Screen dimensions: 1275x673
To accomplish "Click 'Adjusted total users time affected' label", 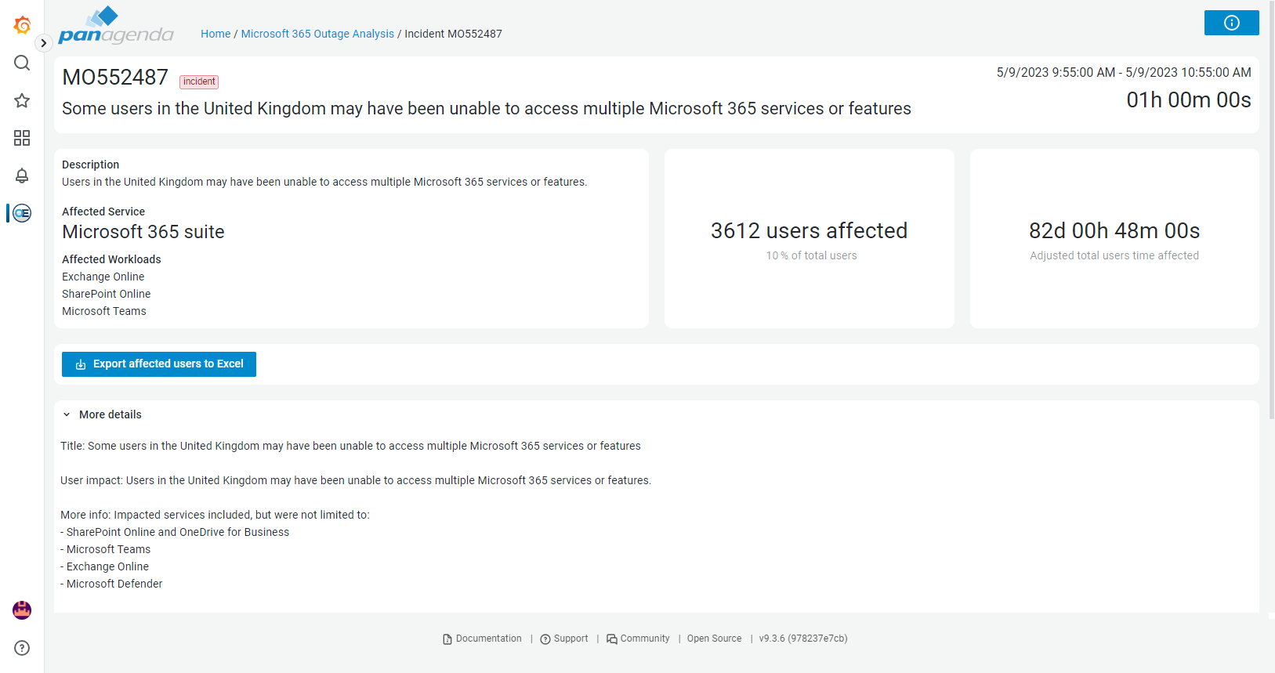I will coord(1114,255).
